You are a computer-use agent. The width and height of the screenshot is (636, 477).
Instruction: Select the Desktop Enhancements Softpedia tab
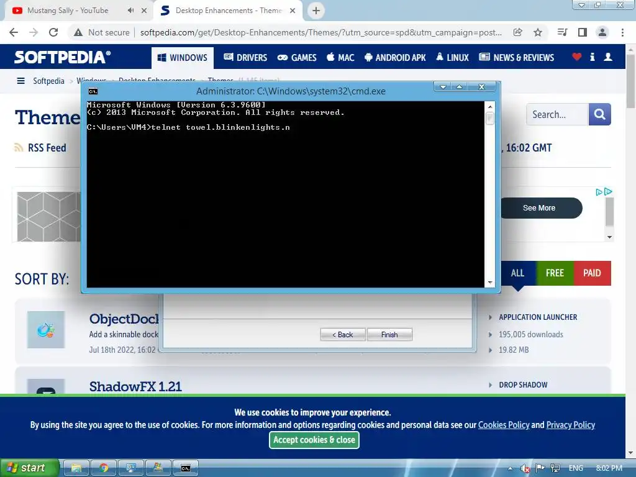point(229,11)
